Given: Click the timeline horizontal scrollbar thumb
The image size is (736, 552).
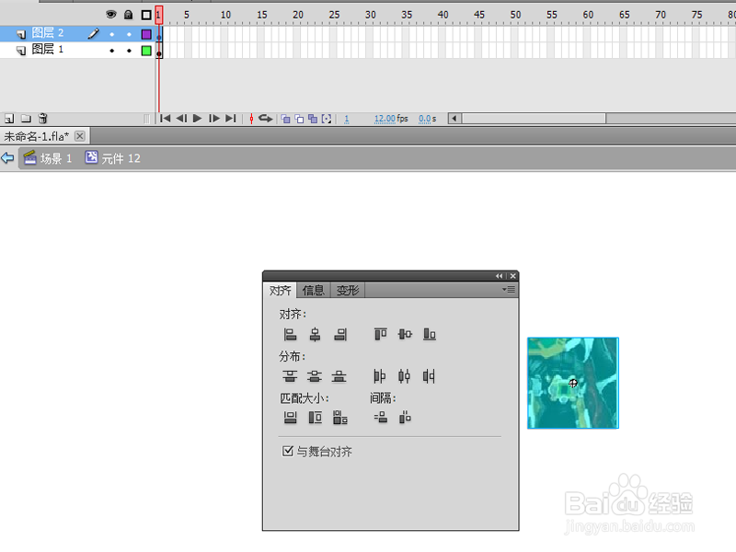Looking at the screenshot, I should [534, 119].
